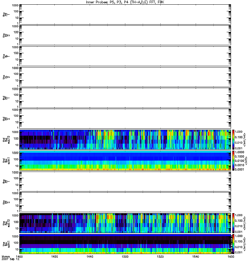250x266 pixels.
Task: Click the '0.1000' value on the nT color bar
Action: (239, 156)
